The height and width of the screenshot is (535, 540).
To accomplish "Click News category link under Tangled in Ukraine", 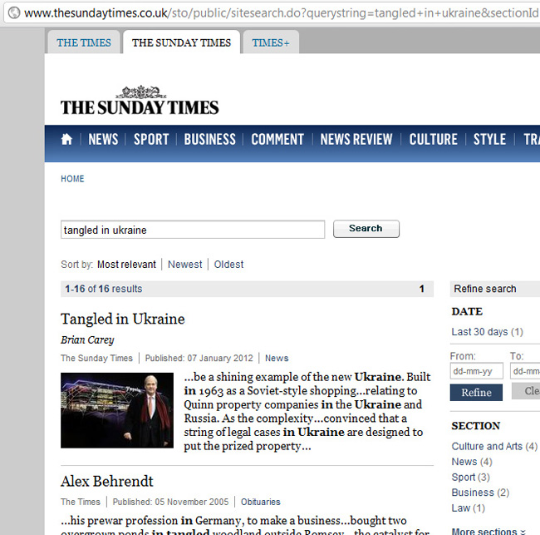I will (x=277, y=358).
